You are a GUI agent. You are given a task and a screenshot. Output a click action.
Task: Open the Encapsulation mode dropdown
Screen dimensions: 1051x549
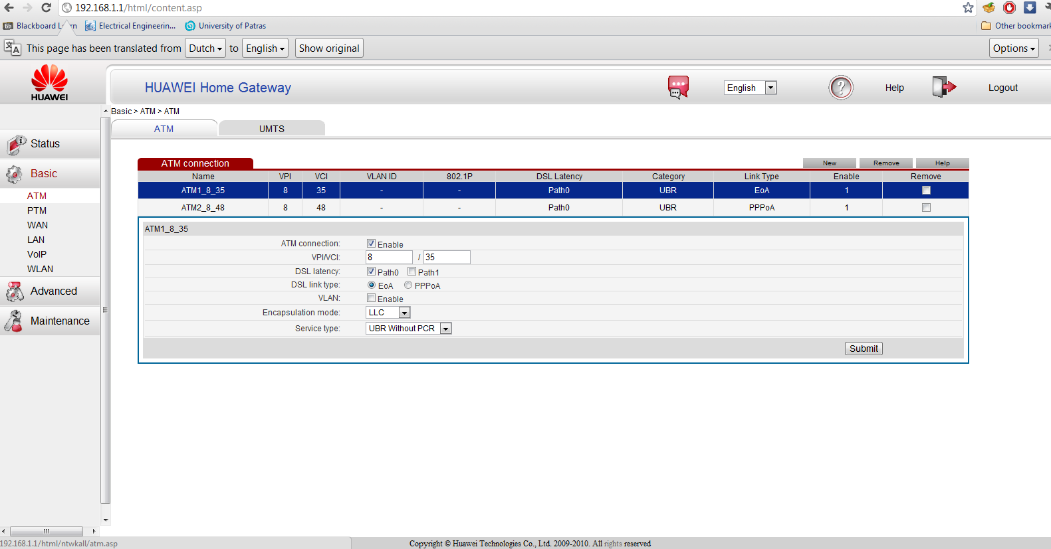(388, 313)
